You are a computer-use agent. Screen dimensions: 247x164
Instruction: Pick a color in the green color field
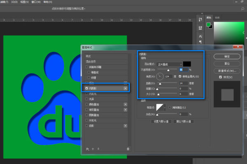[229, 33]
